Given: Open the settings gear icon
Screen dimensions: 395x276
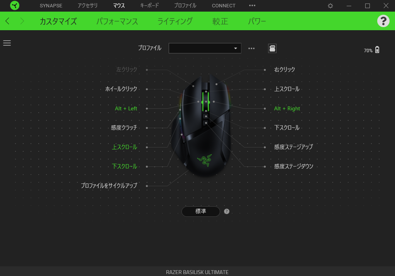Looking at the screenshot, I should (330, 5).
